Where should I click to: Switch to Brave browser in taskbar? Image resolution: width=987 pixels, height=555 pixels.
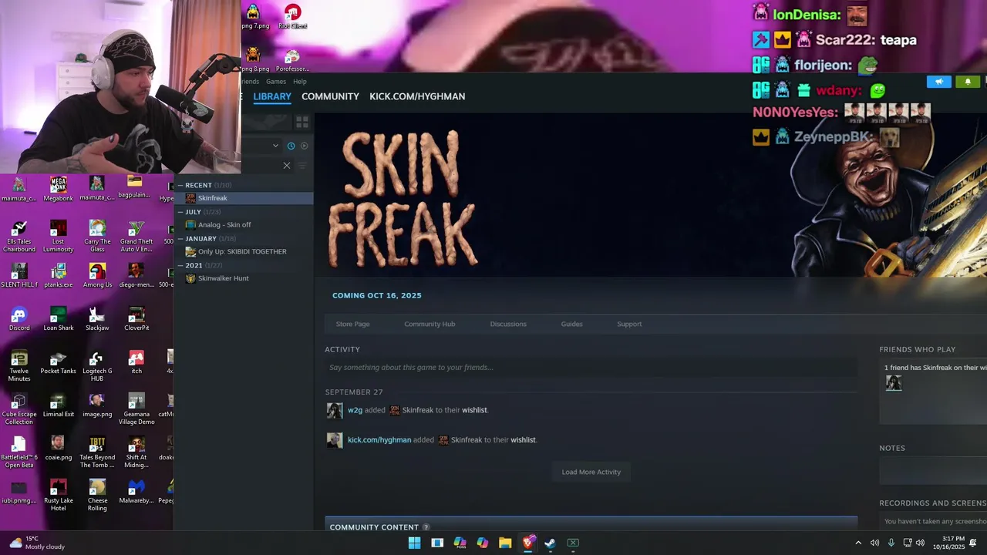(x=528, y=543)
